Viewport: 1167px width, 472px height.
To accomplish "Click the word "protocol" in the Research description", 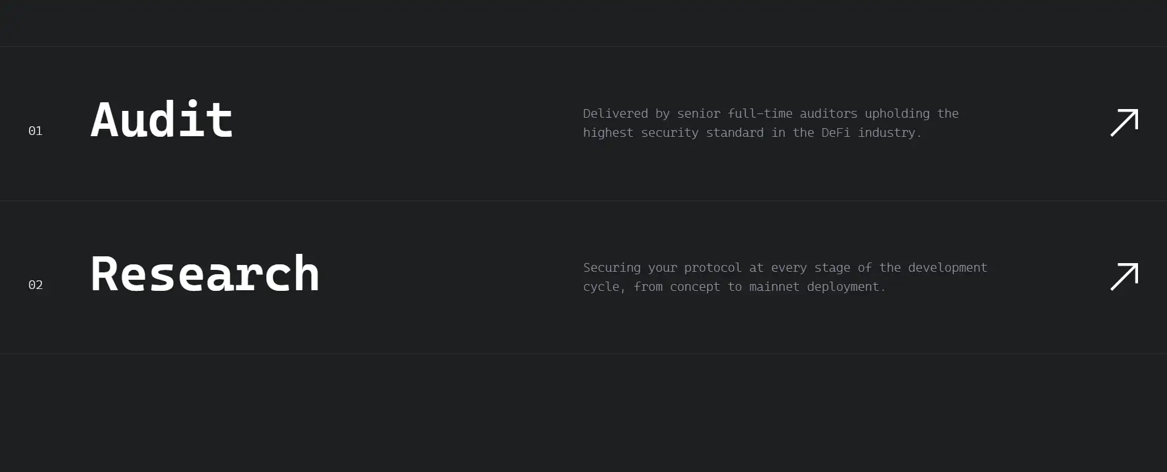I will pyautogui.click(x=713, y=267).
